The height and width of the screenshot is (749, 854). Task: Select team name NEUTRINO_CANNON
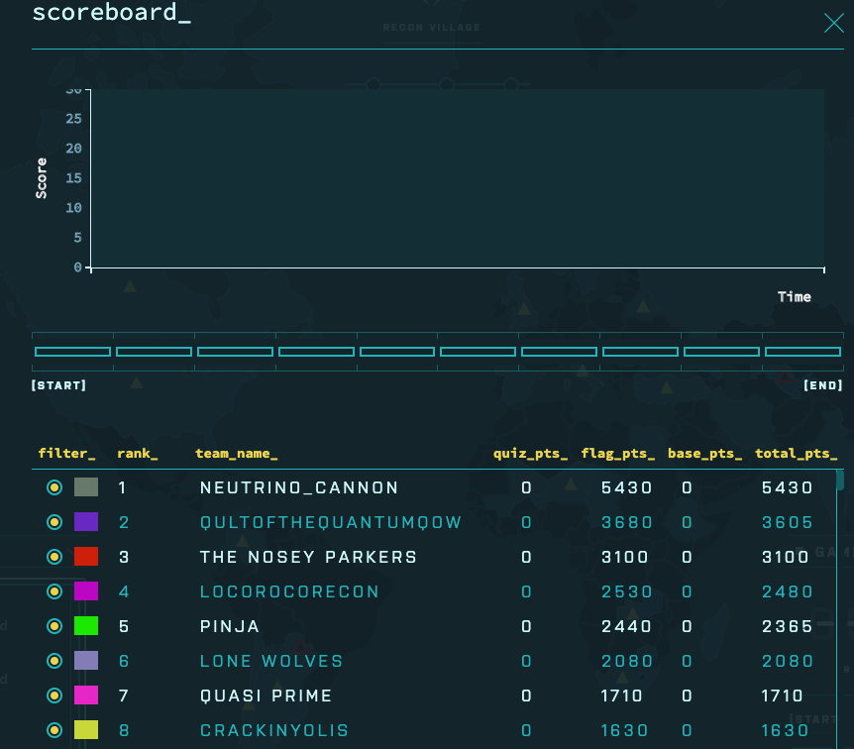(x=299, y=487)
